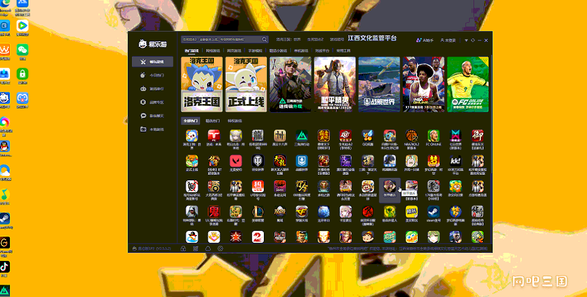Launch the Valorant game icon
Viewport: 587px width, 297px height.
tap(236, 161)
